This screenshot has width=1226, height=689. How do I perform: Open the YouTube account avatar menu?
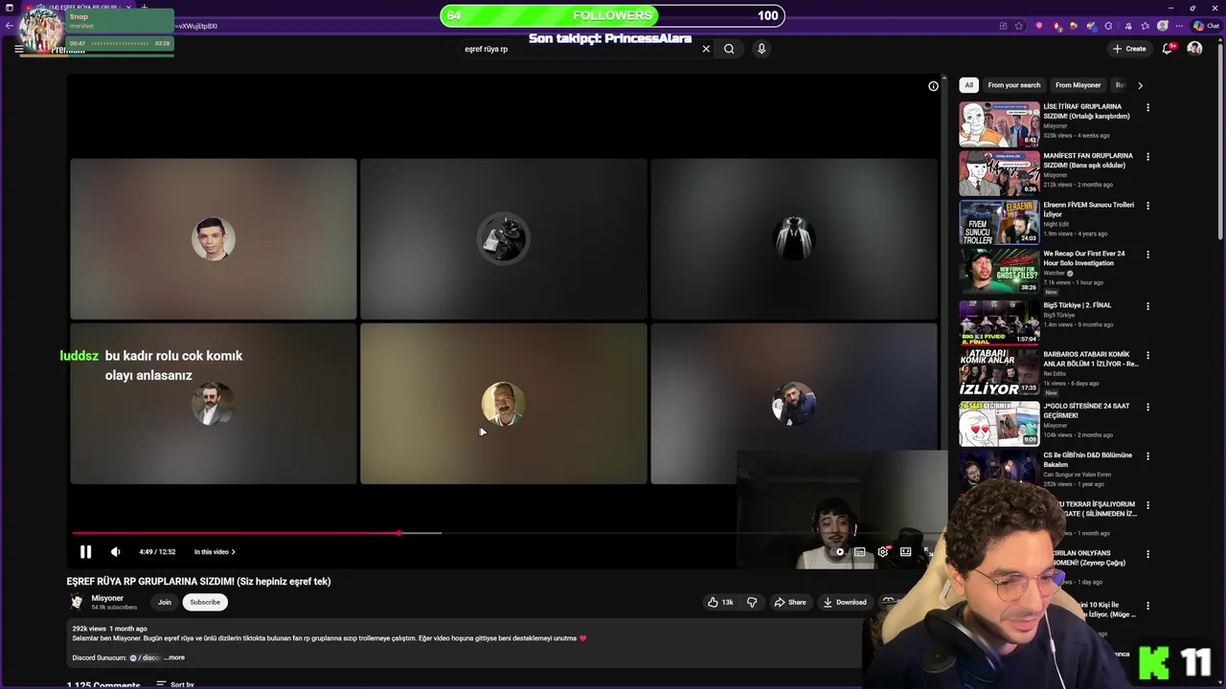coord(1194,49)
